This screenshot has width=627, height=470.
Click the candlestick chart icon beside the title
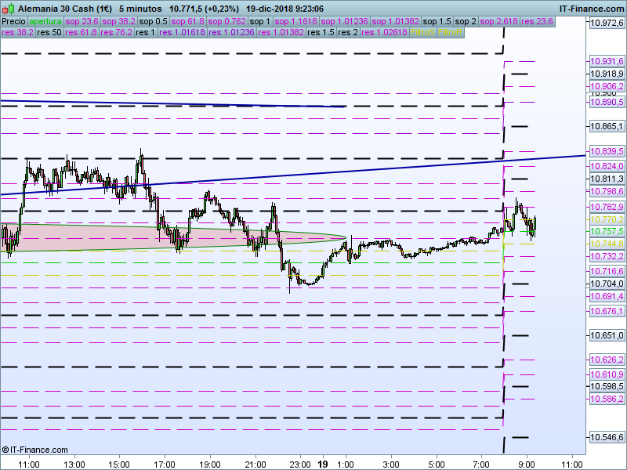[8, 9]
